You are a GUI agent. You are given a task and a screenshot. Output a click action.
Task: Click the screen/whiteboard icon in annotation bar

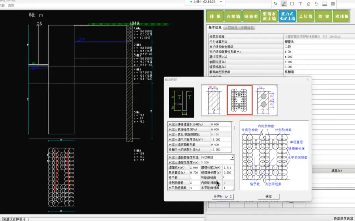point(324,4)
